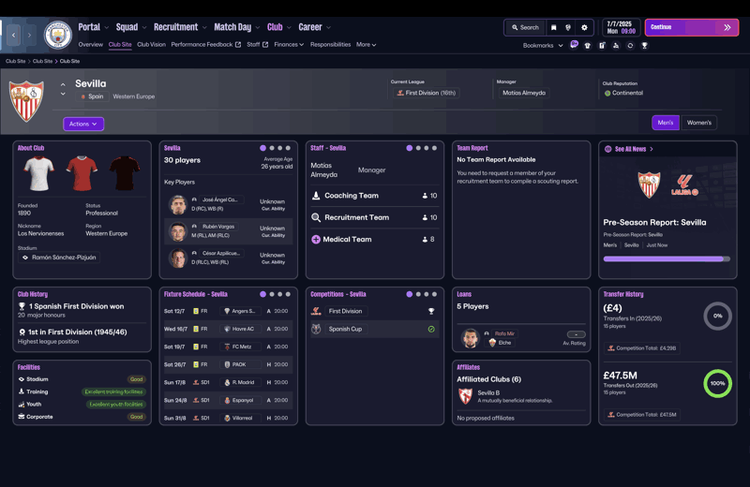The image size is (750, 487).
Task: Open the Performance Feedback tab
Action: pyautogui.click(x=205, y=44)
